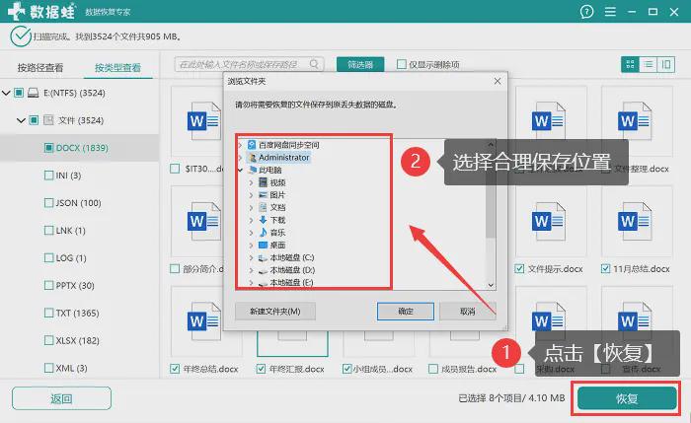
Task: Confirm with the 确定 button in dialog
Action: (406, 312)
